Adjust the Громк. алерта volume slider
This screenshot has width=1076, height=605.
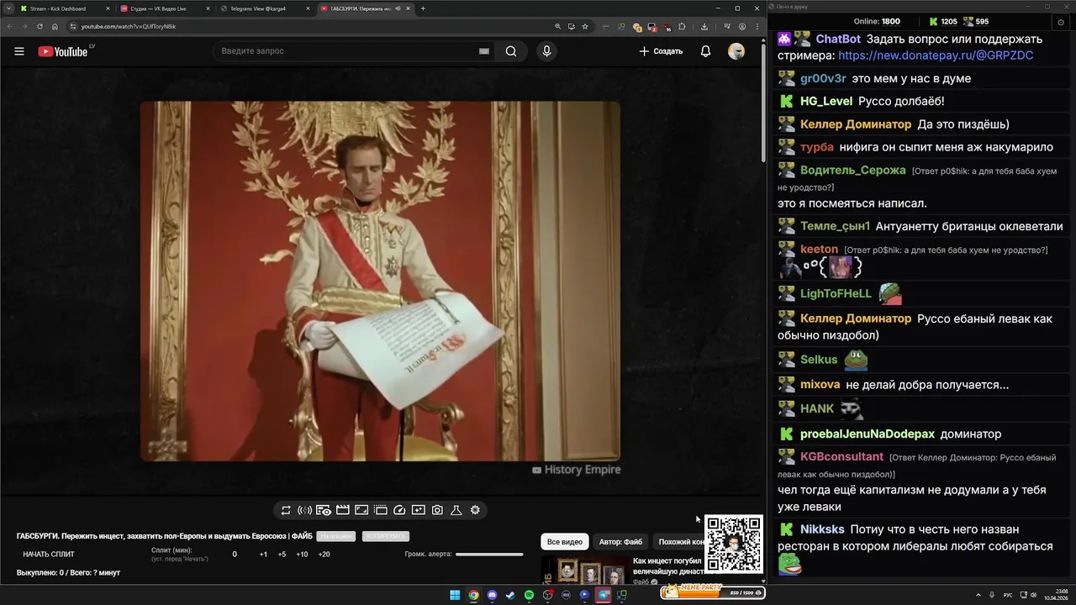pos(489,555)
